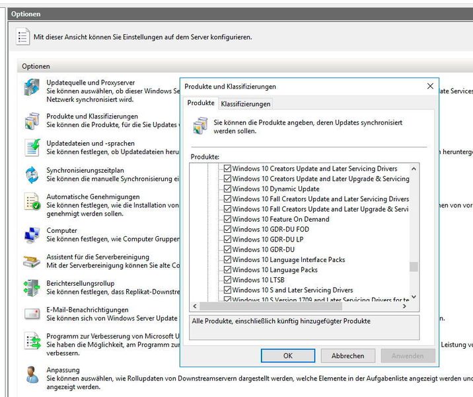Click the product list scroll down arrow
Screen dimensions: 473x397
(414, 297)
